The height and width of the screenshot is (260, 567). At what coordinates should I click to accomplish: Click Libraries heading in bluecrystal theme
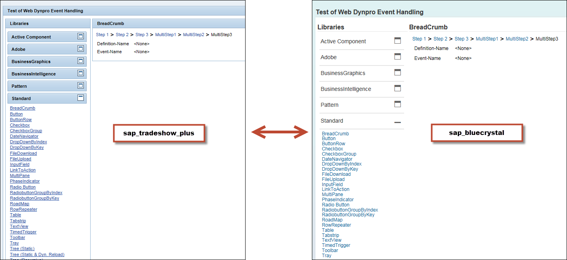pos(331,27)
